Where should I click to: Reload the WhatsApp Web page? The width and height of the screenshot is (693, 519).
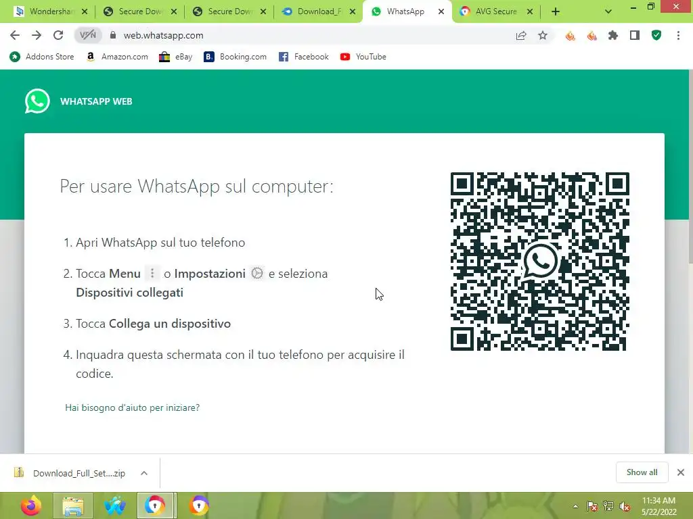pos(58,35)
